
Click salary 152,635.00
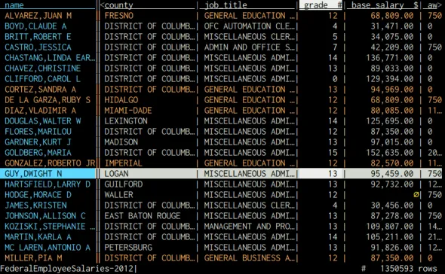(390, 153)
